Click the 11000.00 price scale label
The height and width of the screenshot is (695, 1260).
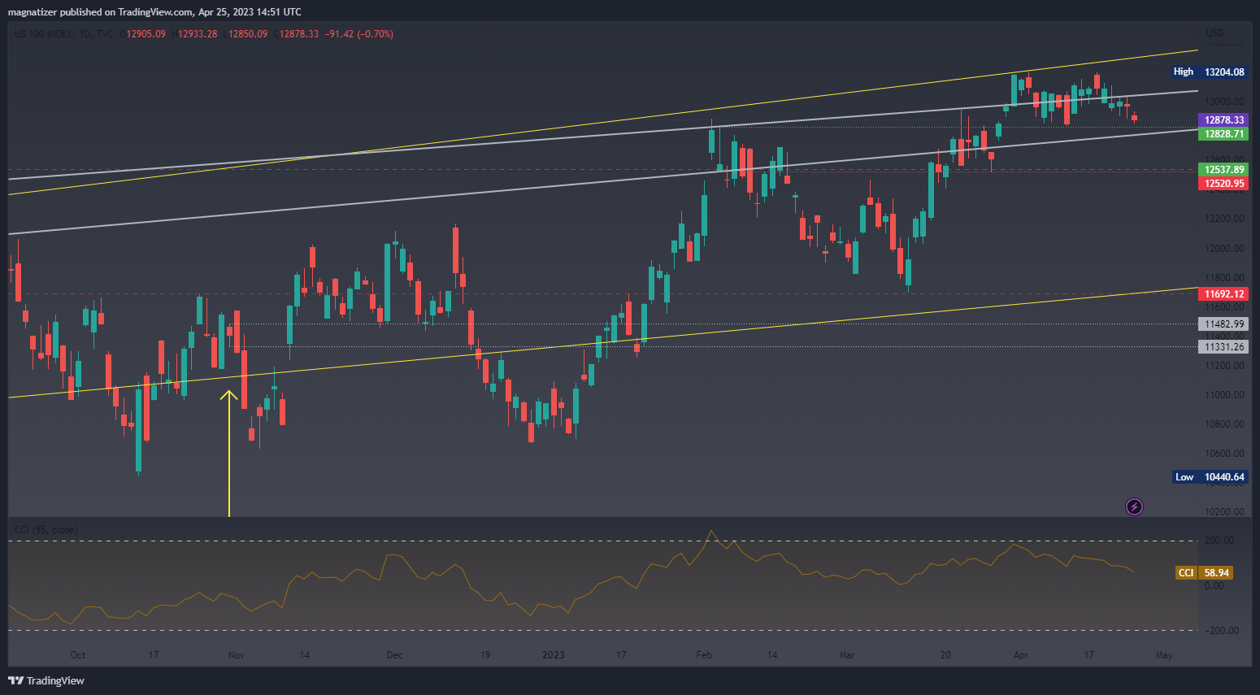click(x=1224, y=395)
